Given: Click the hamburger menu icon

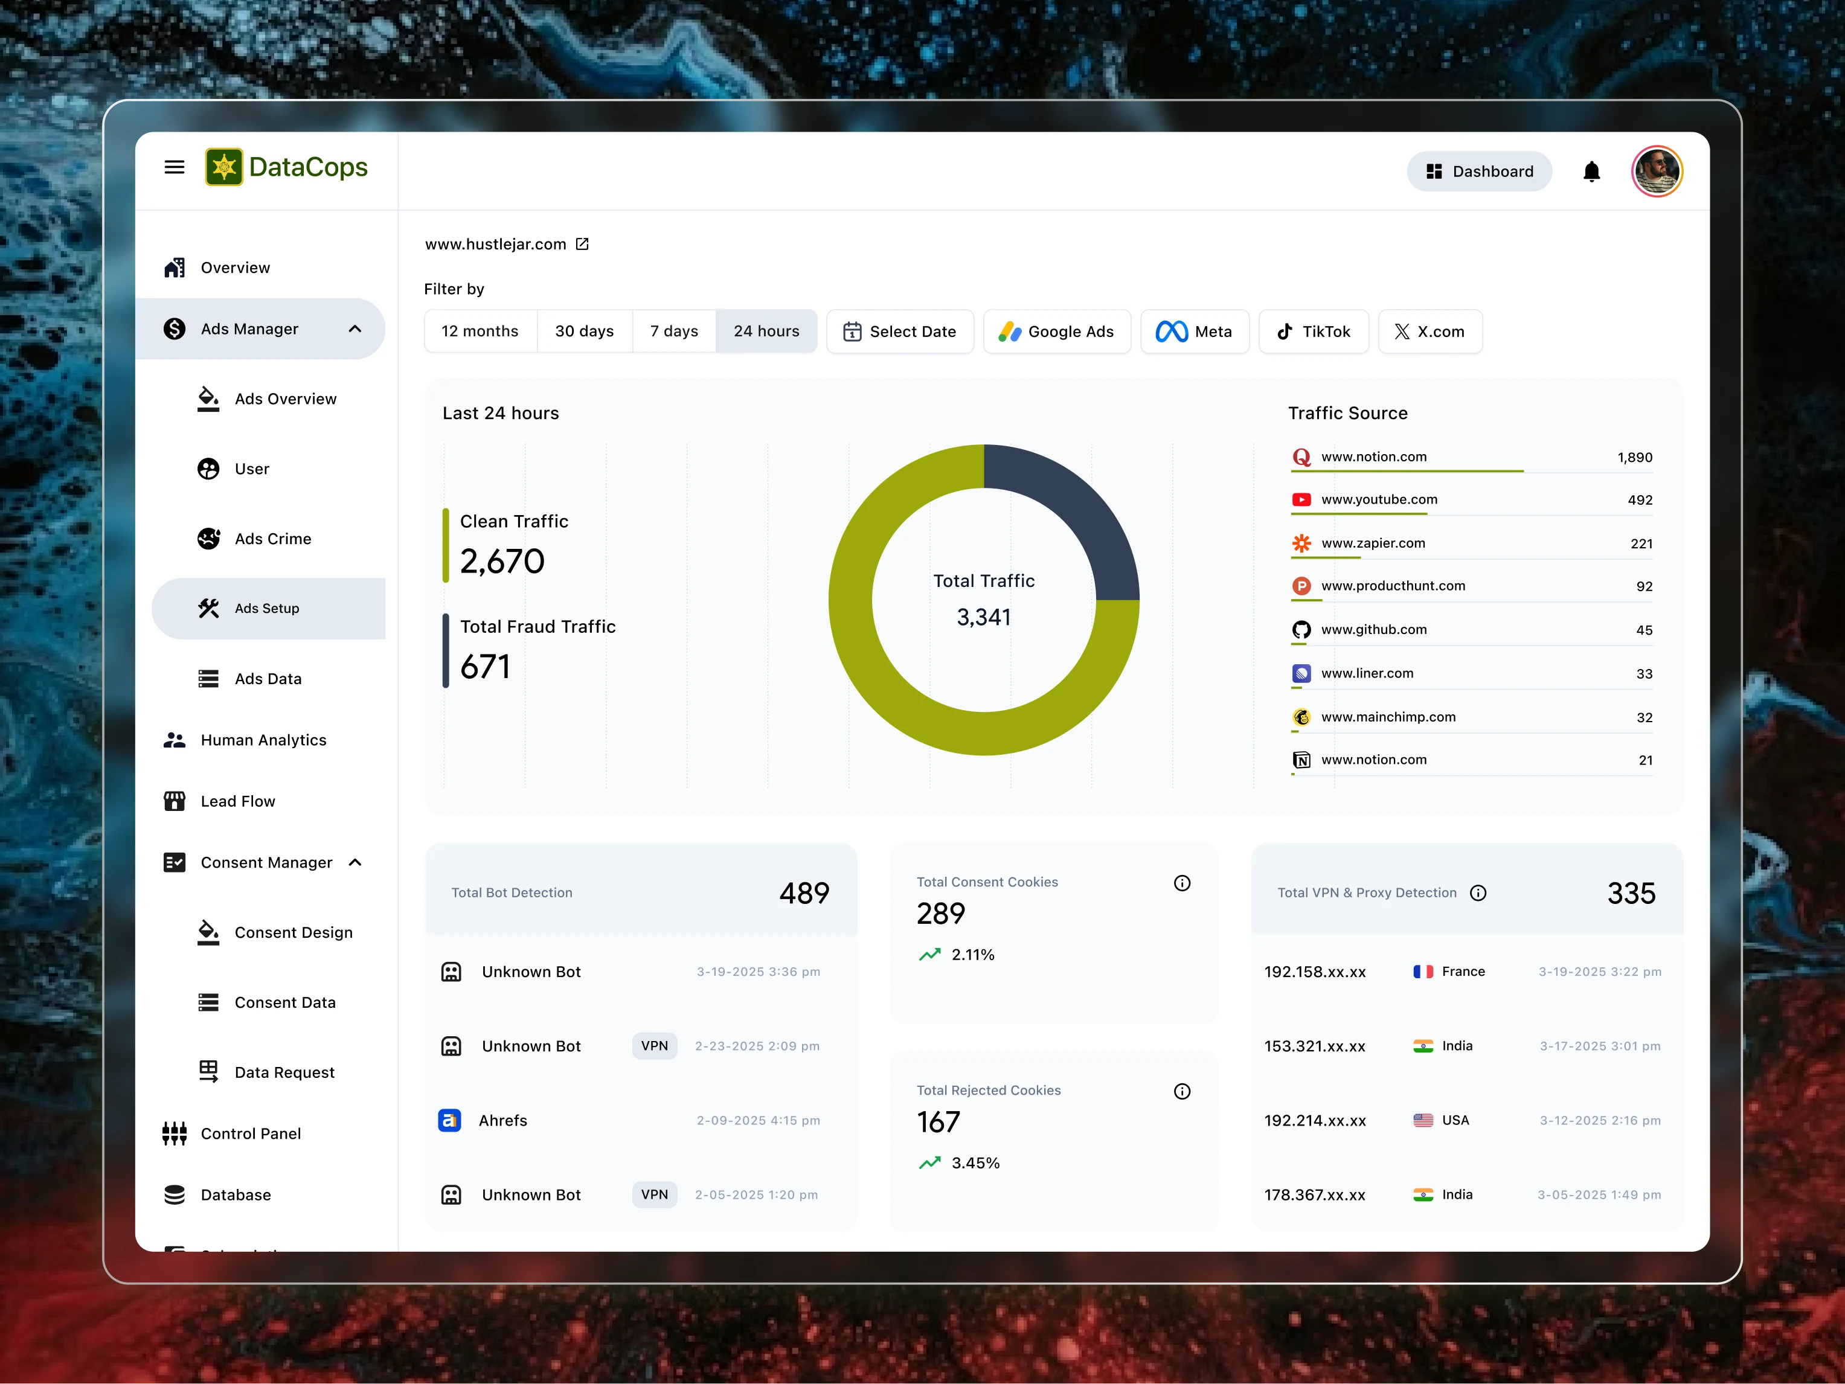Looking at the screenshot, I should (175, 168).
